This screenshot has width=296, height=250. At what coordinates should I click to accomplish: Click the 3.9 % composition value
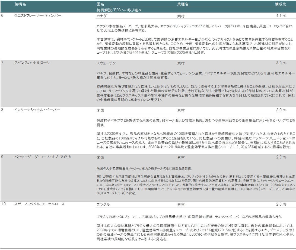click(x=281, y=63)
